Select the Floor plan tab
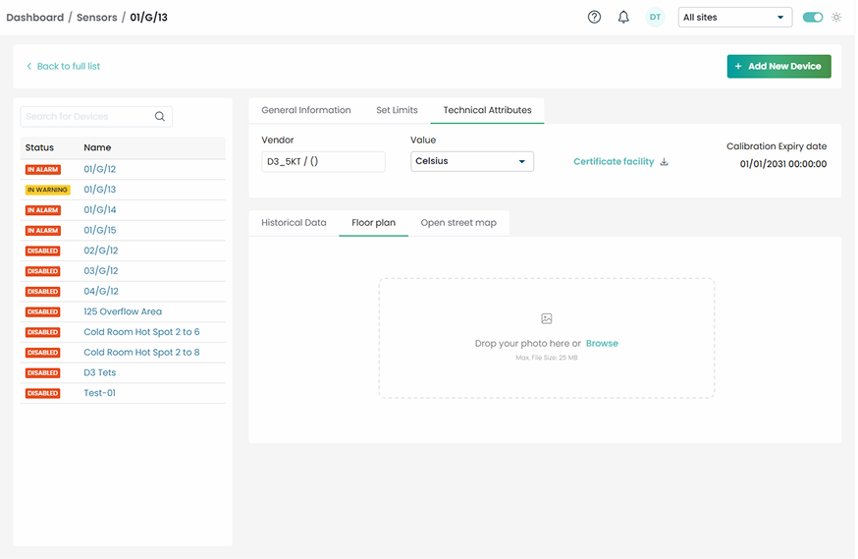This screenshot has width=858, height=559. (373, 223)
